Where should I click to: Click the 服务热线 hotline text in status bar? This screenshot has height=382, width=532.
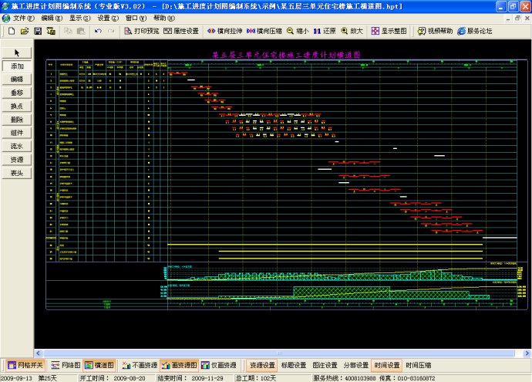tap(345, 378)
